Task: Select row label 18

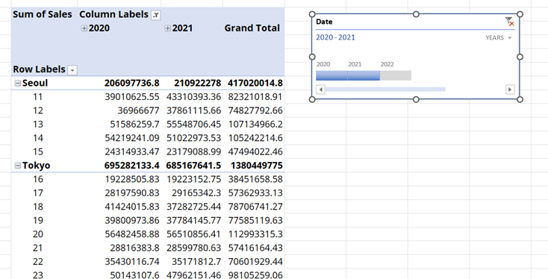Action: point(38,207)
